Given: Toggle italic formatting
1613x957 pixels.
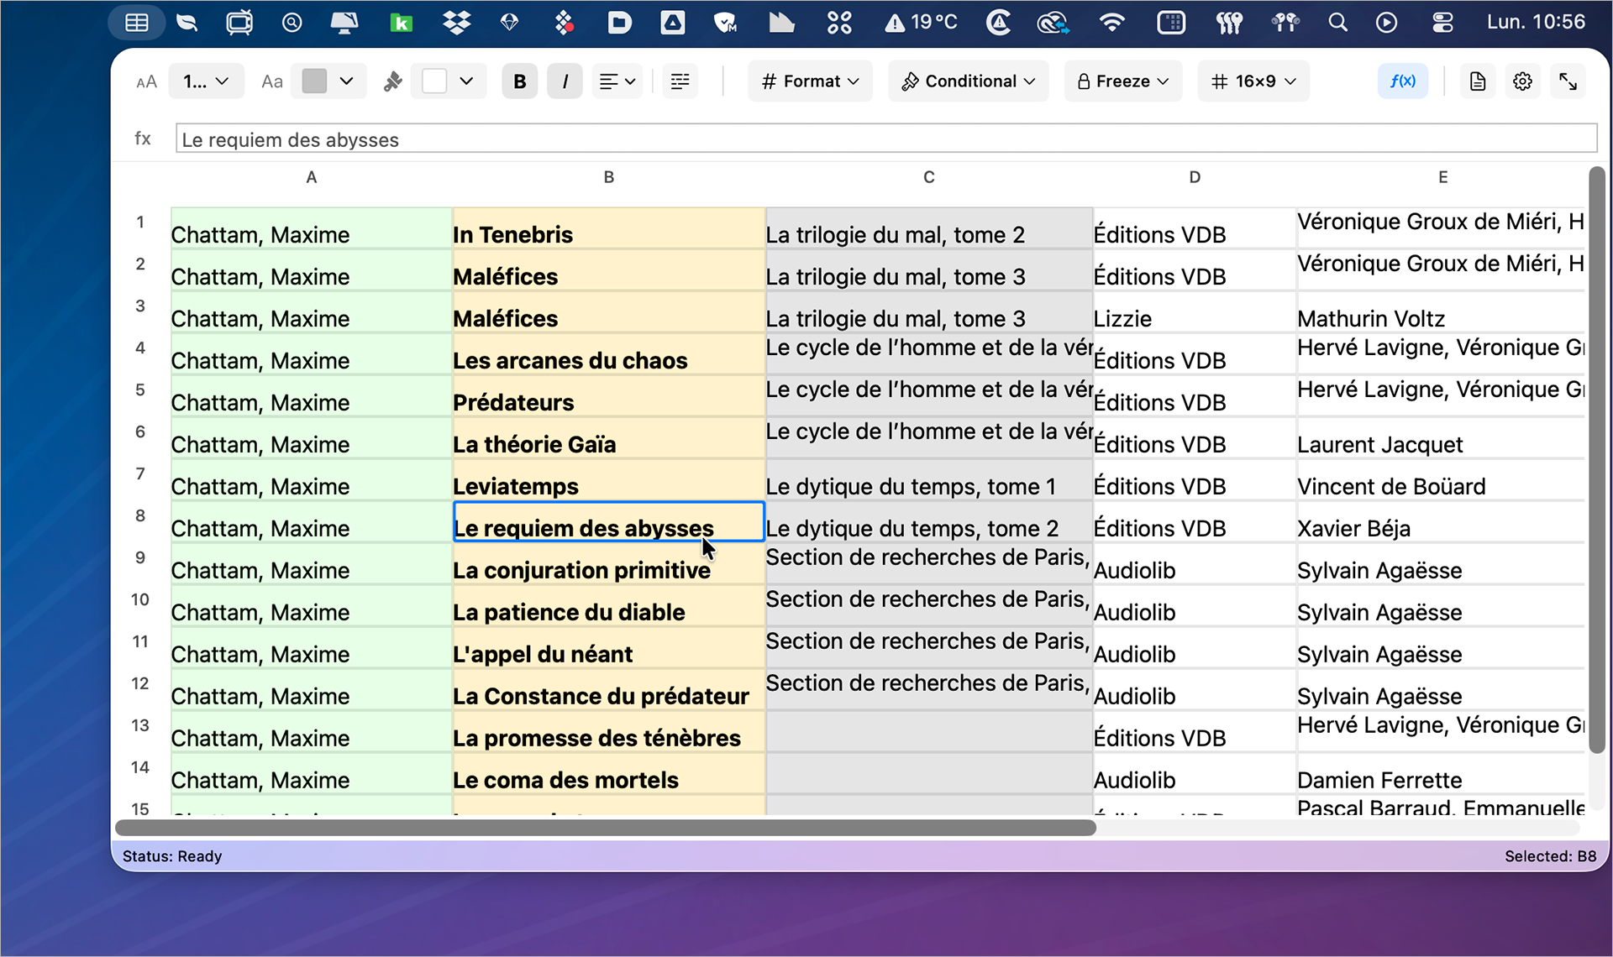Looking at the screenshot, I should tap(565, 81).
